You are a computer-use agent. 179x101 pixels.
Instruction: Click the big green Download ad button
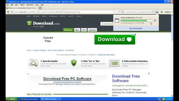[115, 40]
